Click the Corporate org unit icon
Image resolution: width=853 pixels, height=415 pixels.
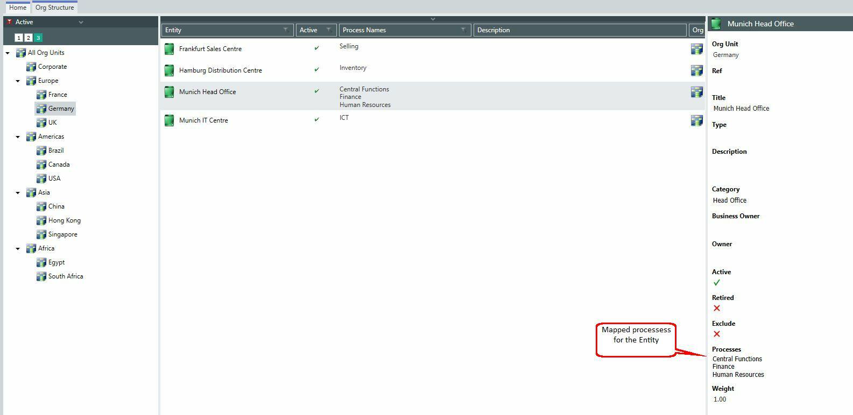31,67
